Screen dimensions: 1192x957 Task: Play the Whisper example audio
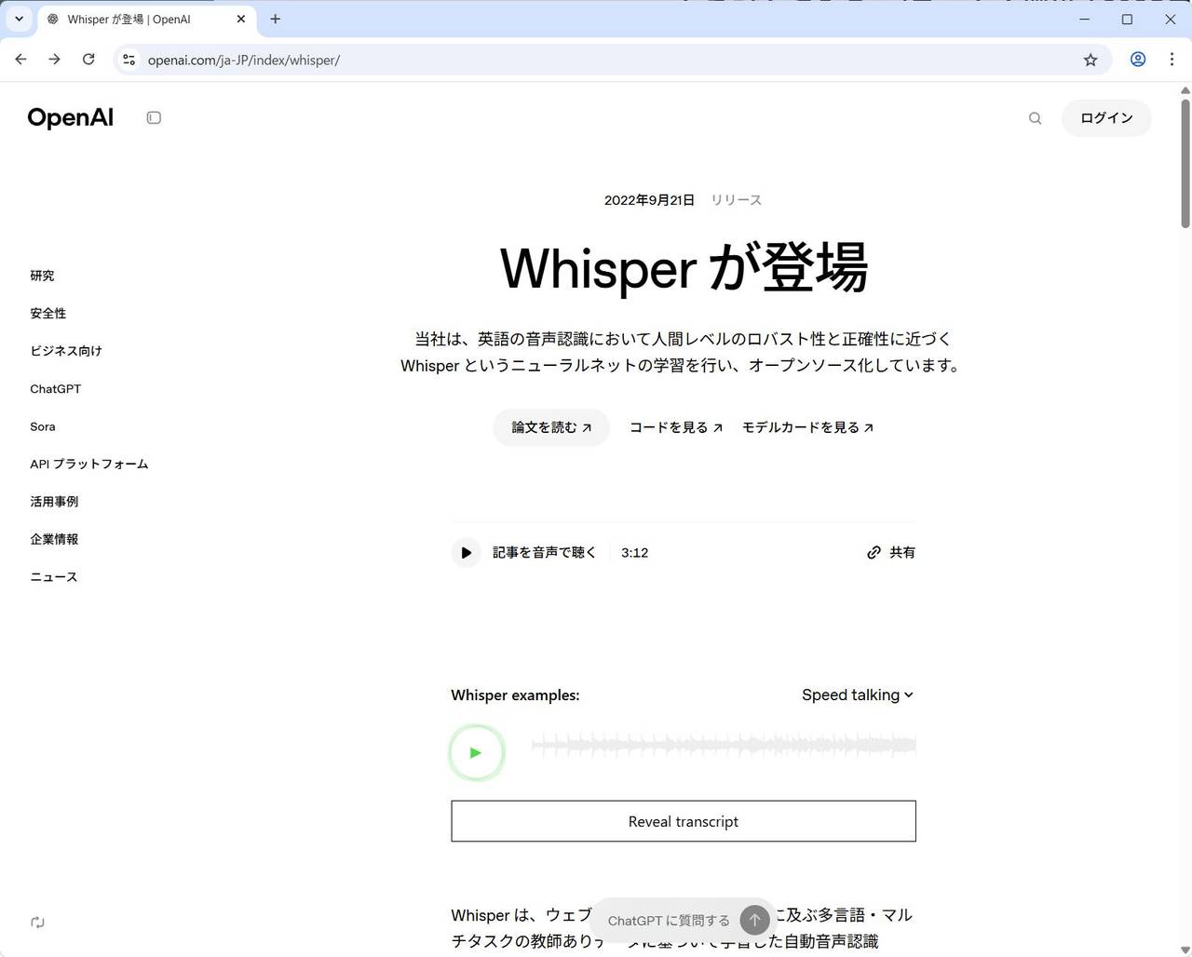coord(477,752)
